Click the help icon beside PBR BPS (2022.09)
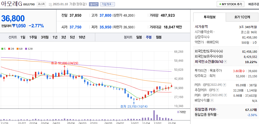Screen dimensions: 259x124 coord(225,95)
